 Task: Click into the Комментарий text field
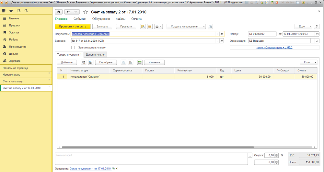pyautogui.click(x=151, y=158)
